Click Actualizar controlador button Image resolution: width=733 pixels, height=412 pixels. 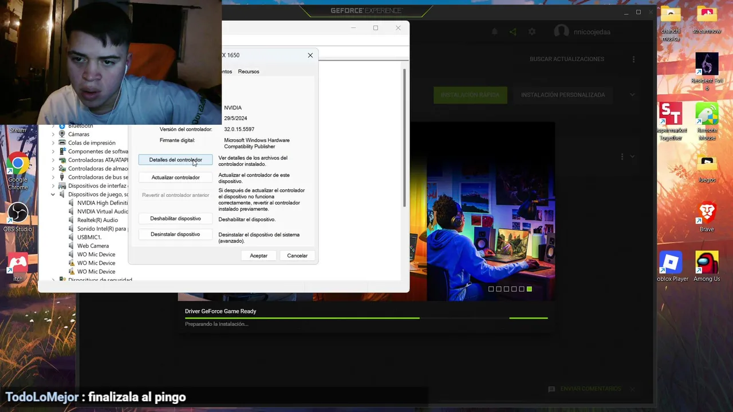pos(175,177)
